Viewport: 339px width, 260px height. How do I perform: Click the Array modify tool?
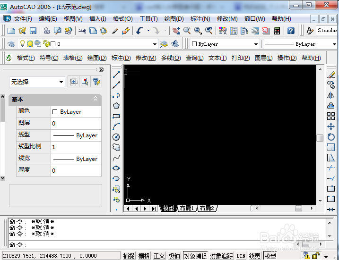coord(331,116)
